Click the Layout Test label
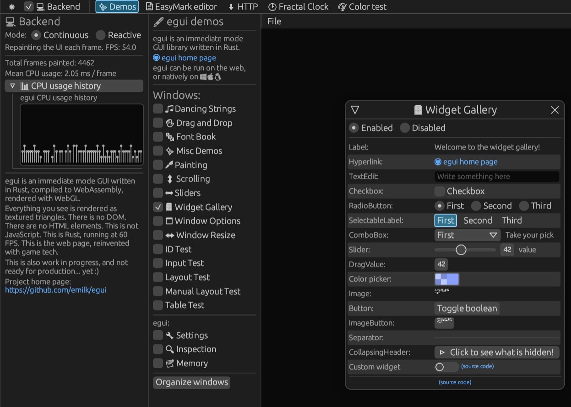This screenshot has width=571, height=407. click(x=187, y=278)
